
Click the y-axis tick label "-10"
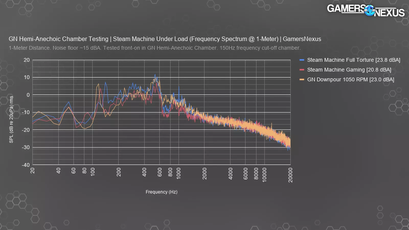point(26,112)
